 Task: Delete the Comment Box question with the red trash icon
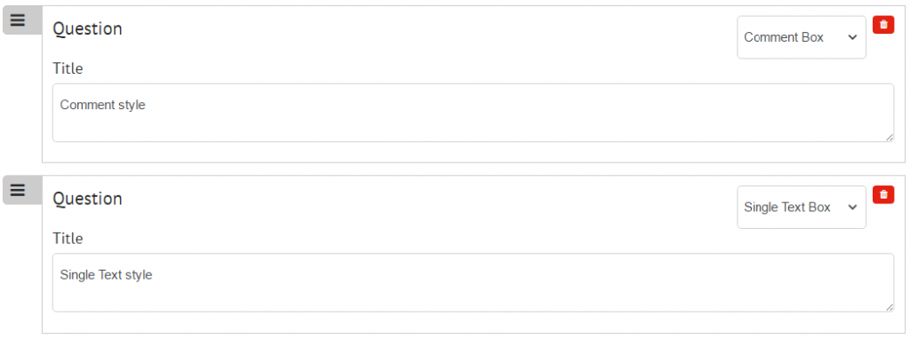click(x=883, y=24)
